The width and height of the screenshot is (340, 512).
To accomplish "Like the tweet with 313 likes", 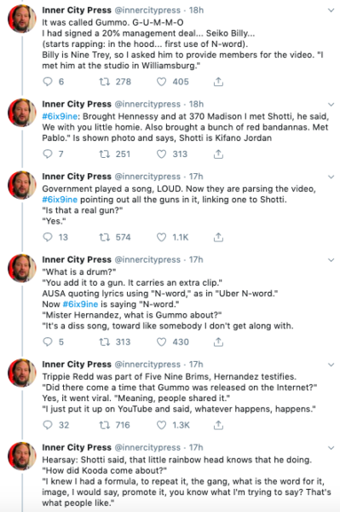I will point(161,154).
